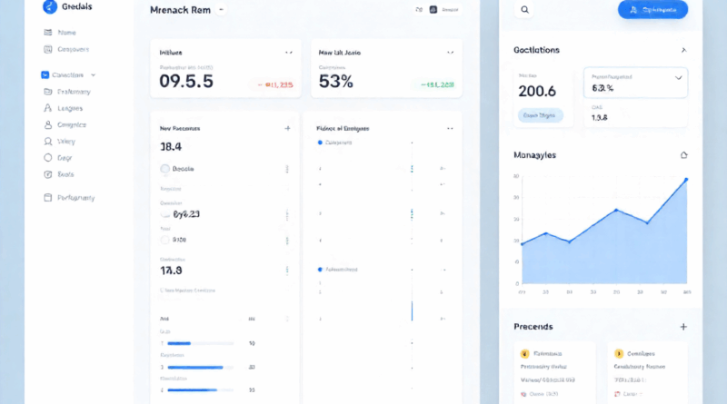Image resolution: width=727 pixels, height=404 pixels.
Task: Click the Gredals logo icon
Action: click(x=47, y=6)
